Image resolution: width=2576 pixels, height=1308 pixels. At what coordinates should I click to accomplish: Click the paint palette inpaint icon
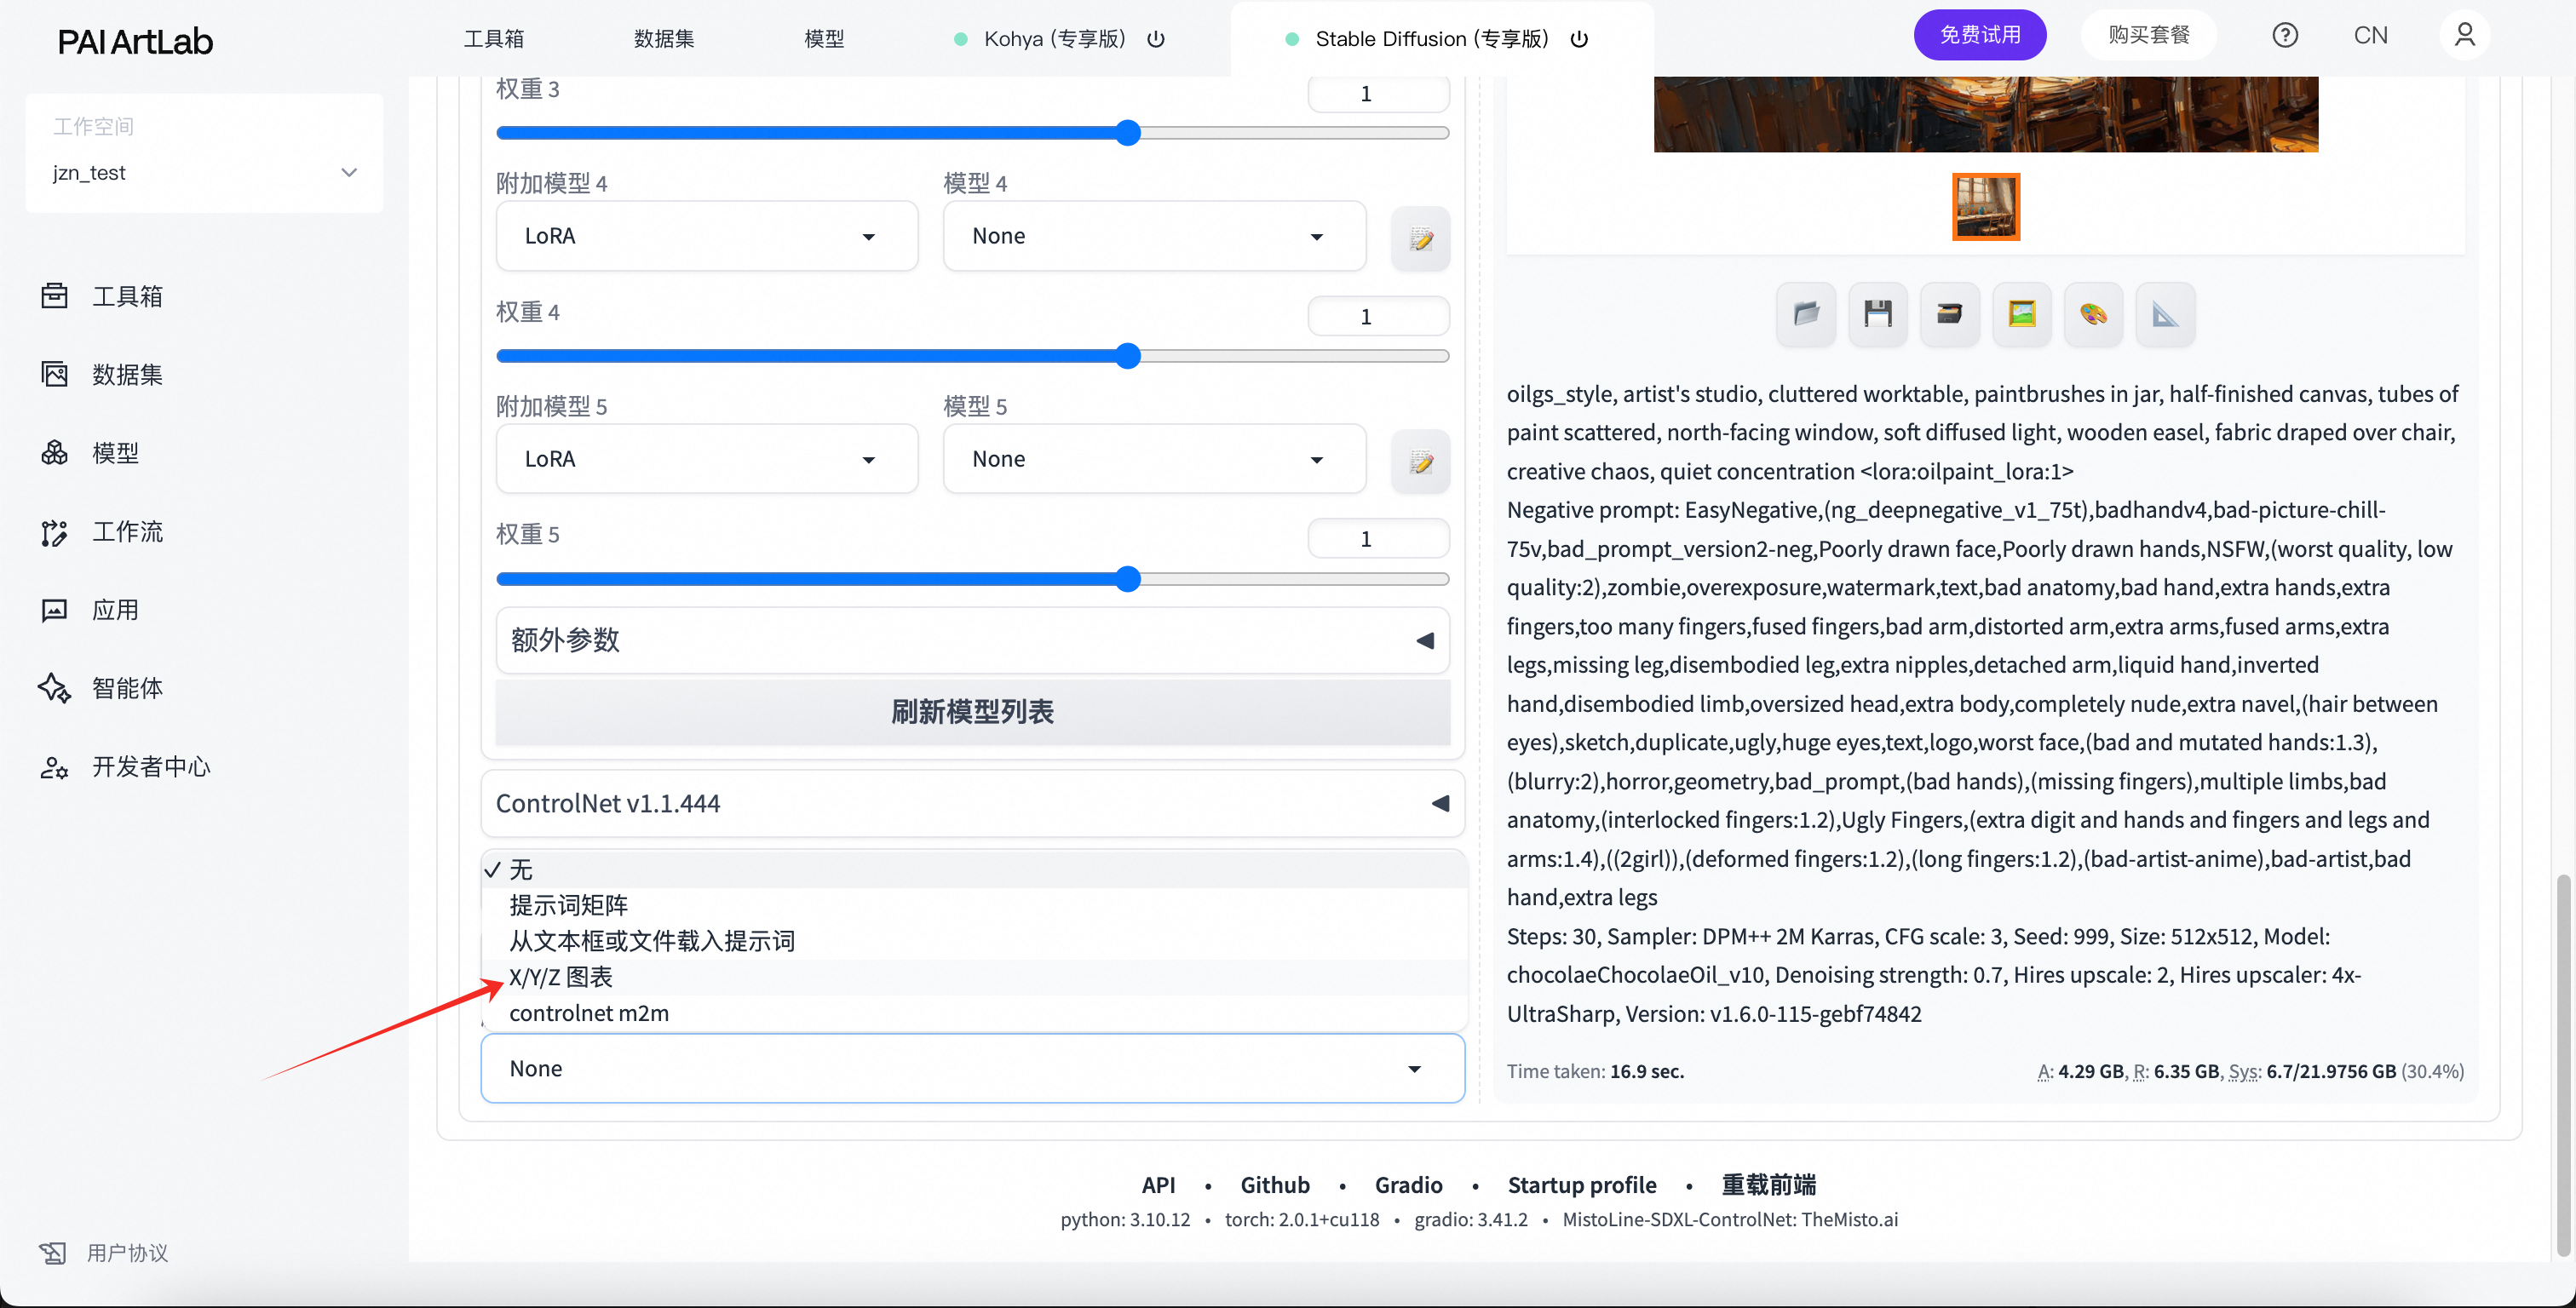2093,315
